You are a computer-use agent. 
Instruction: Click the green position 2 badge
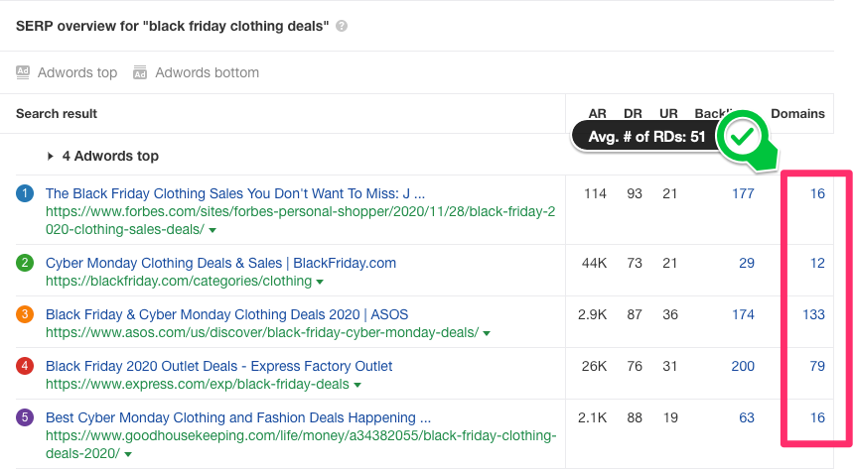tap(25, 263)
